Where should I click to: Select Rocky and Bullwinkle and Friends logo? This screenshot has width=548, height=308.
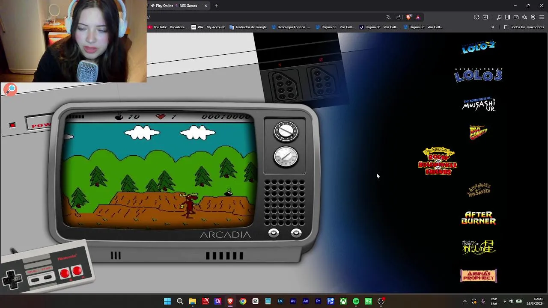point(438,161)
